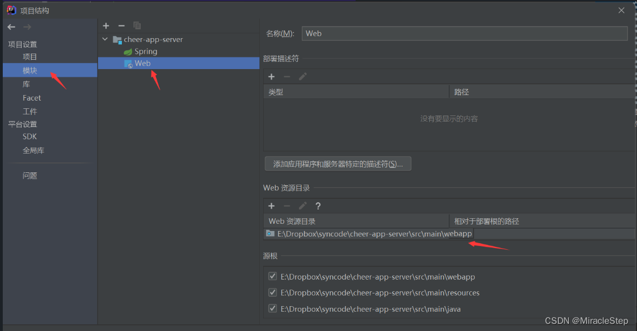Copy the selected module via copy icon
This screenshot has width=637, height=331.
click(137, 26)
